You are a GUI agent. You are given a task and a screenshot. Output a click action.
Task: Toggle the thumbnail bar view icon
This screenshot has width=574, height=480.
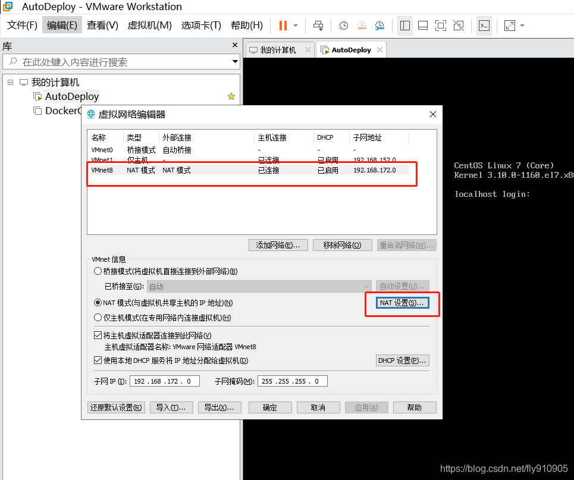423,26
